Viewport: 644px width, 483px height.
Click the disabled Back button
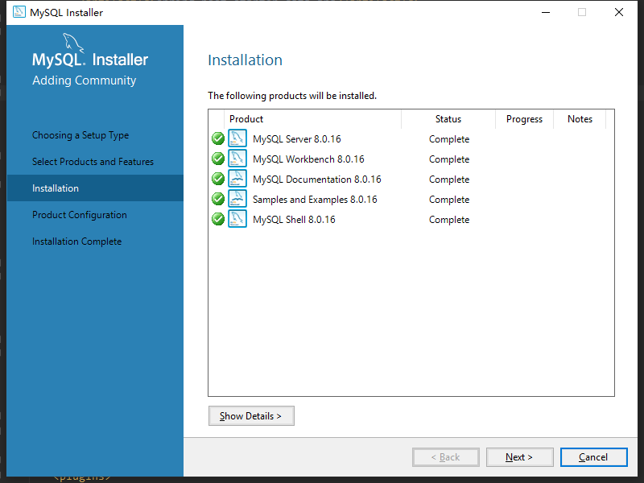[x=446, y=457]
